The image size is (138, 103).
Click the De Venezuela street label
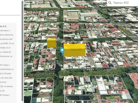click(39, 74)
